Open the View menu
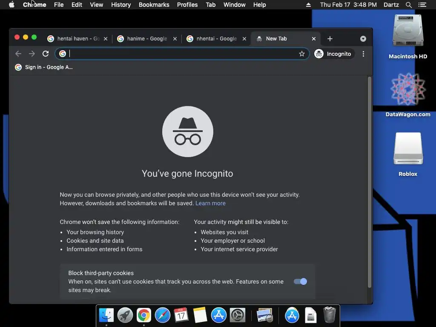 [97, 5]
